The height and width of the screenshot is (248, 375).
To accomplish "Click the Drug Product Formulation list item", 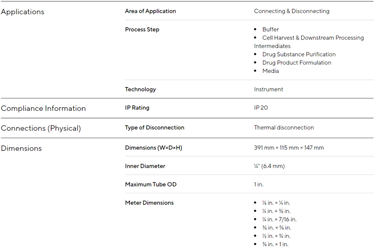I will click(296, 62).
